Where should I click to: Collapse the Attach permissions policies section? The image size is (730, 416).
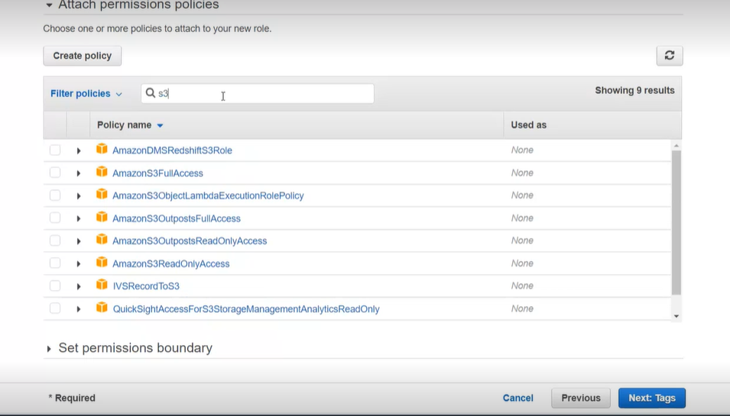pos(49,5)
